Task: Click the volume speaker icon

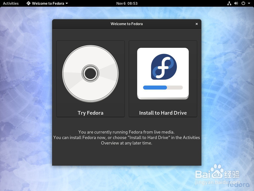Action: pos(236,3)
